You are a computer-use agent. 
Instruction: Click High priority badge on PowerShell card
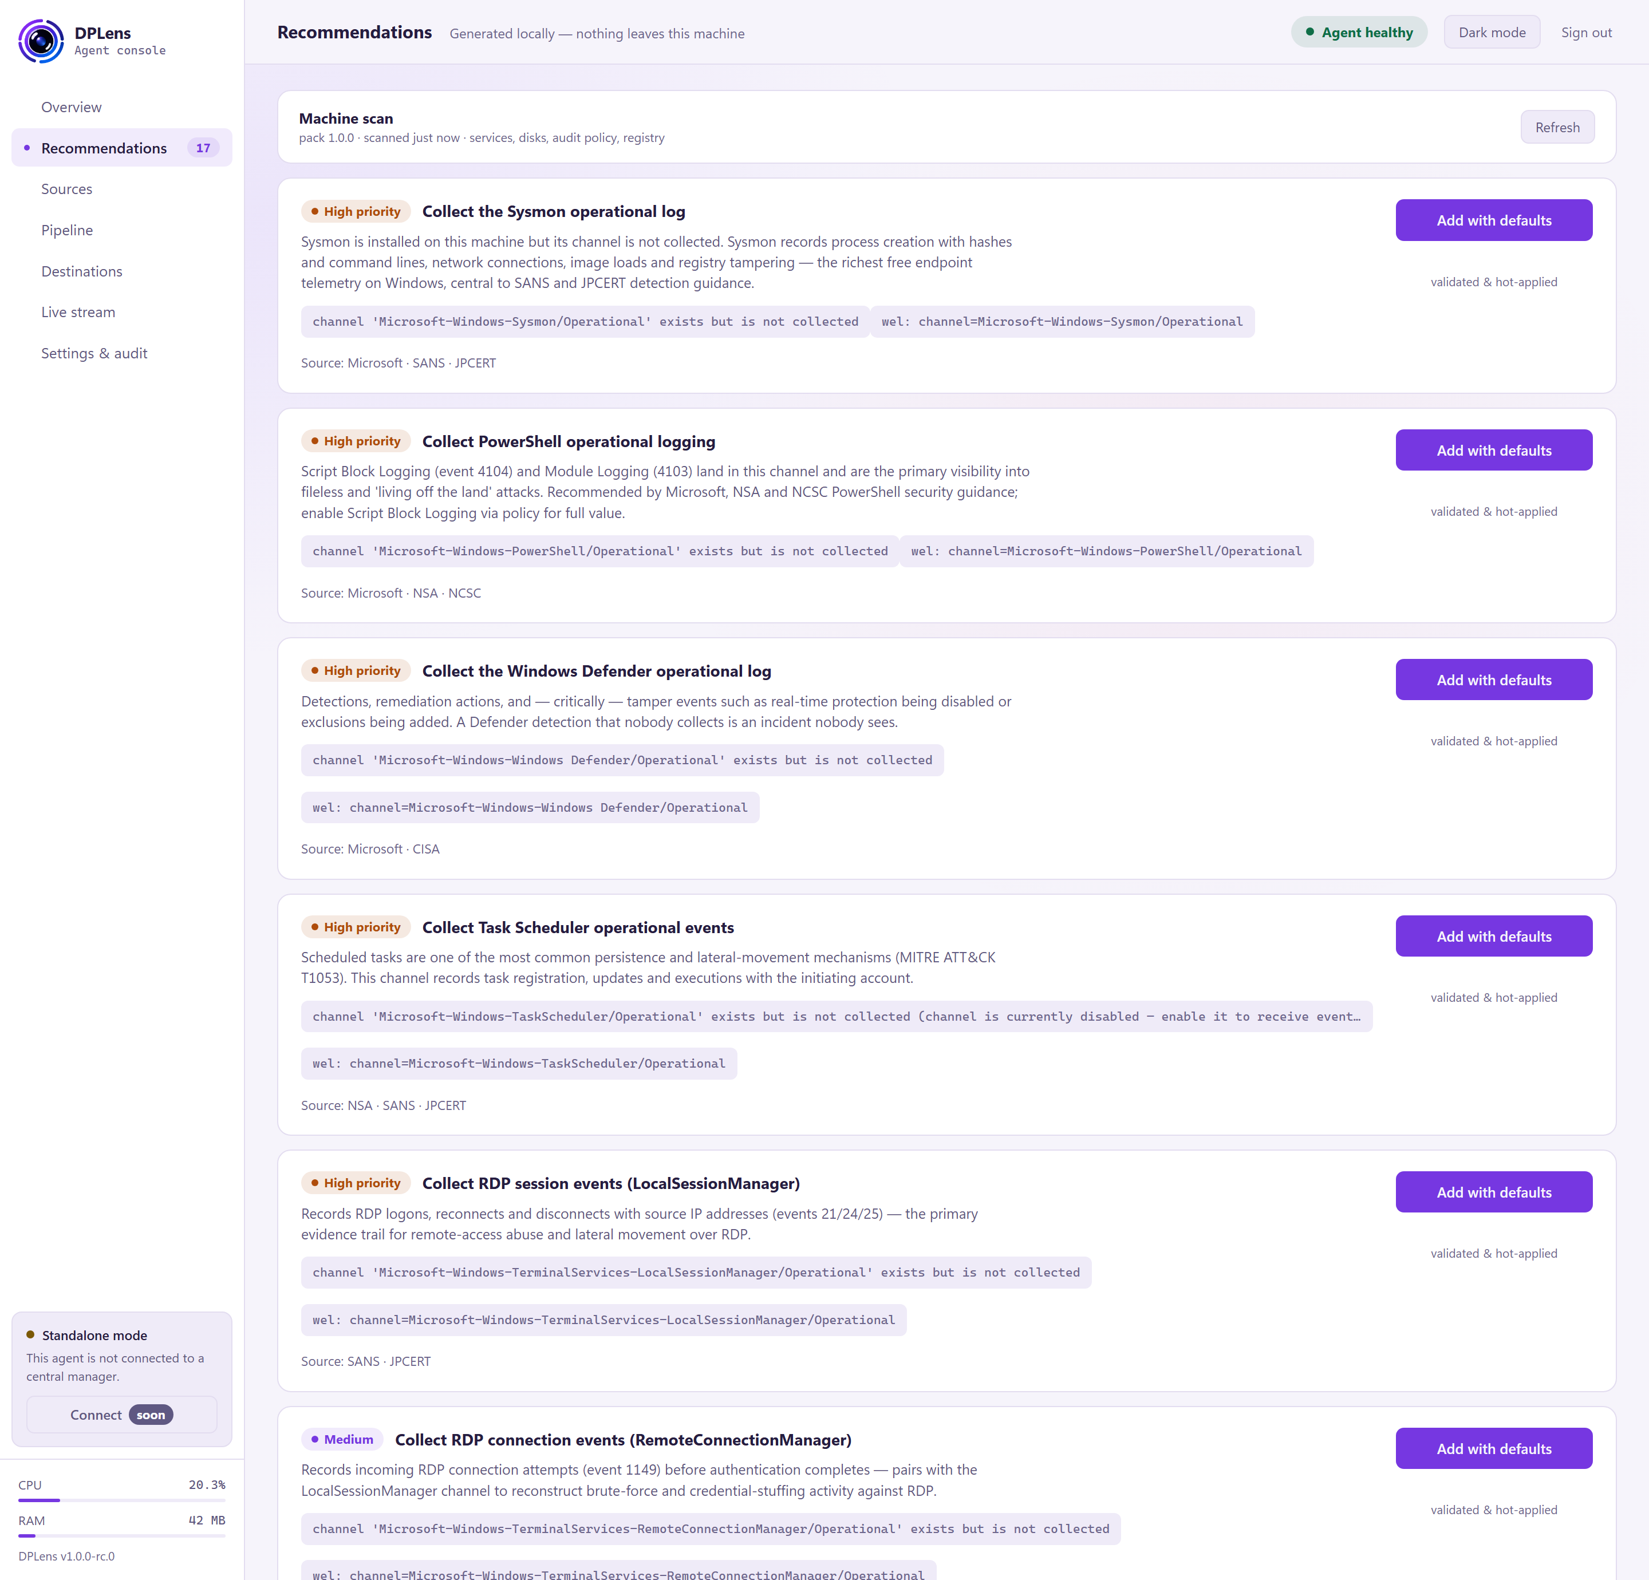click(x=356, y=441)
